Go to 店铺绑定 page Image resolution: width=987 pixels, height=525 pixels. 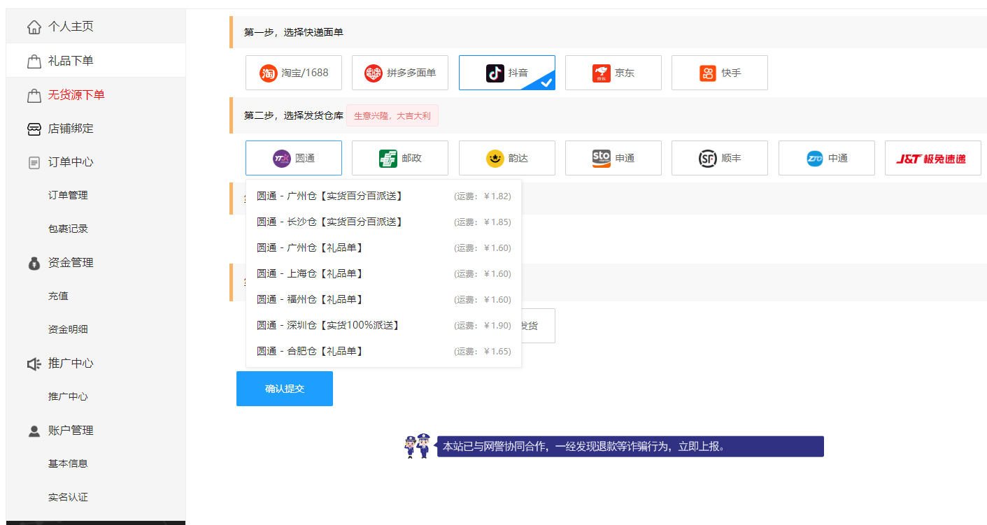[96, 129]
